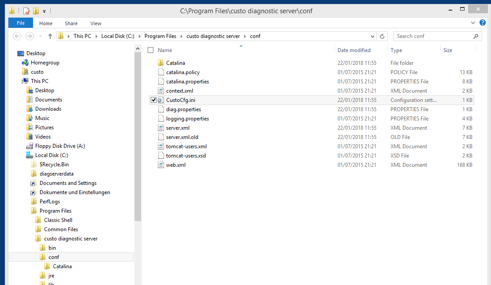Screen dimensions: 491x285
Task: Click the server.xml file icon
Action: coord(160,128)
